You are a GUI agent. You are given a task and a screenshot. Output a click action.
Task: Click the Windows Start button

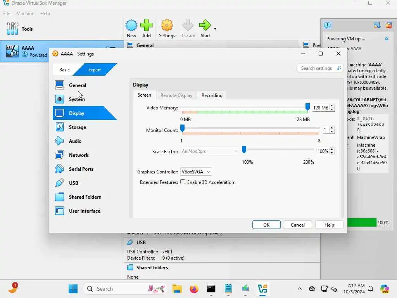(x=73, y=289)
